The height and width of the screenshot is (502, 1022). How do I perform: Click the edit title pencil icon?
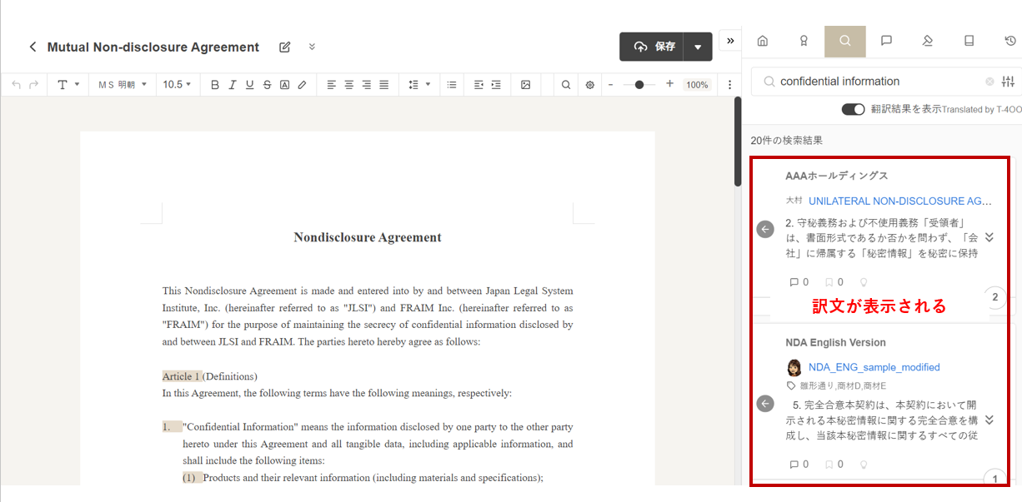[285, 47]
